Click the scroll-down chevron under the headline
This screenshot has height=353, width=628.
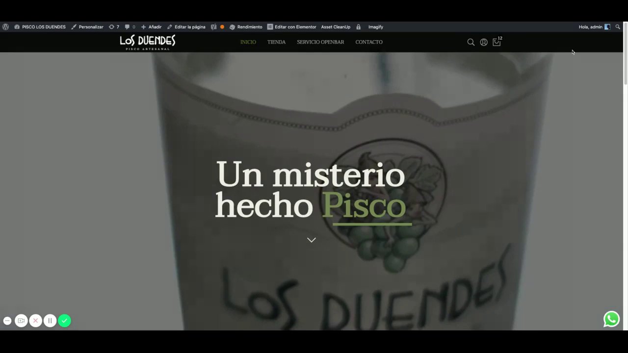coord(311,240)
